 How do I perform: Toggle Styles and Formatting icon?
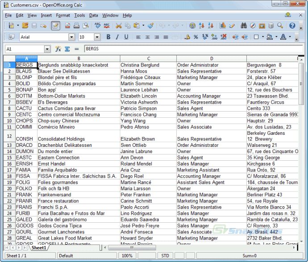tap(12, 37)
